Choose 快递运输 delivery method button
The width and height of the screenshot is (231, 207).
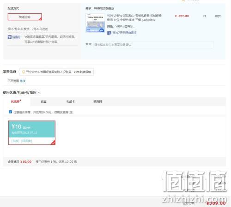(x=25, y=17)
